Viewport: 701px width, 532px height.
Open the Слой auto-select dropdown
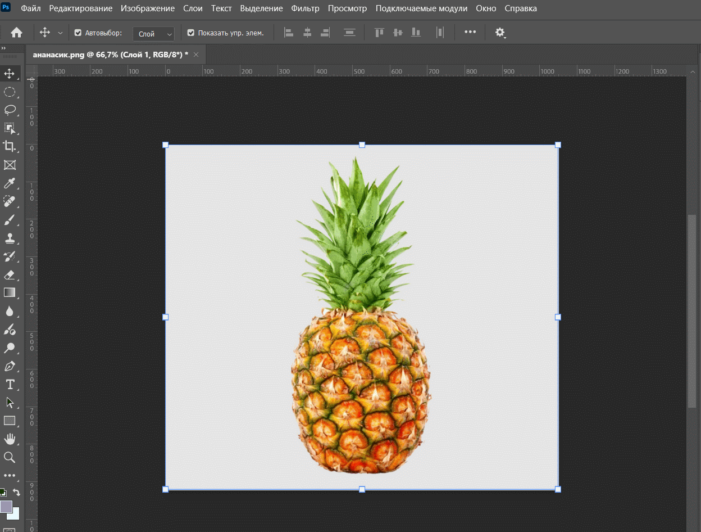point(153,34)
